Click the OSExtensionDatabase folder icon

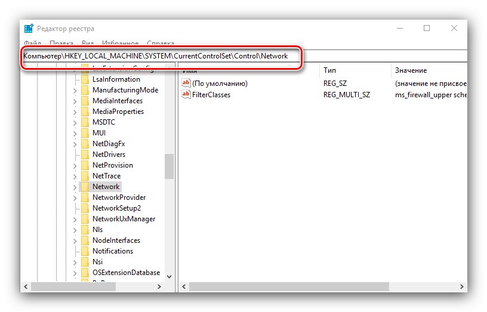[x=85, y=273]
